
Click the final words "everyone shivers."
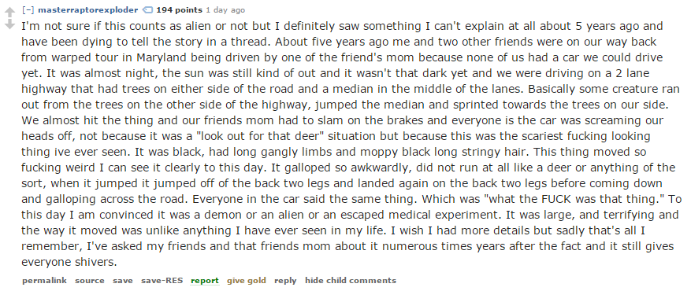pyautogui.click(x=69, y=263)
